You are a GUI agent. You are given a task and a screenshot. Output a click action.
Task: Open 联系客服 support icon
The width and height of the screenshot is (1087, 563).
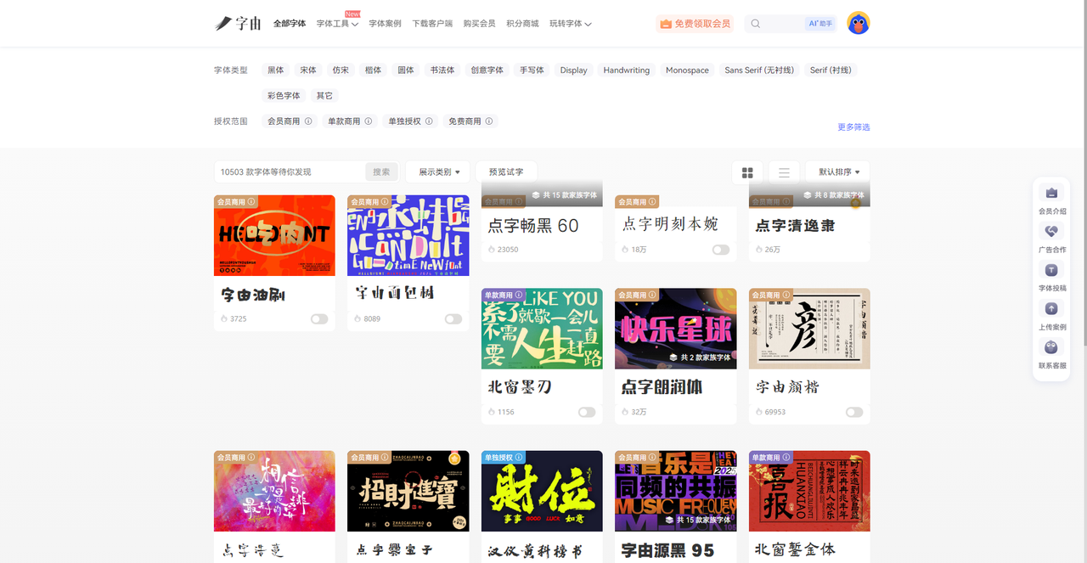point(1051,347)
